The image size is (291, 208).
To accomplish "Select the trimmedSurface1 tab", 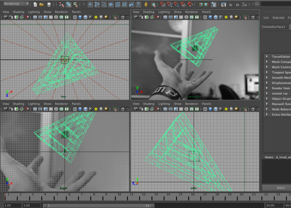I will tap(275, 27).
